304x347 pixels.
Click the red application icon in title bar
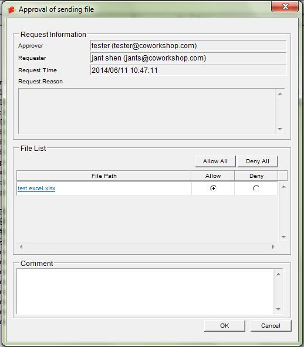[11, 10]
